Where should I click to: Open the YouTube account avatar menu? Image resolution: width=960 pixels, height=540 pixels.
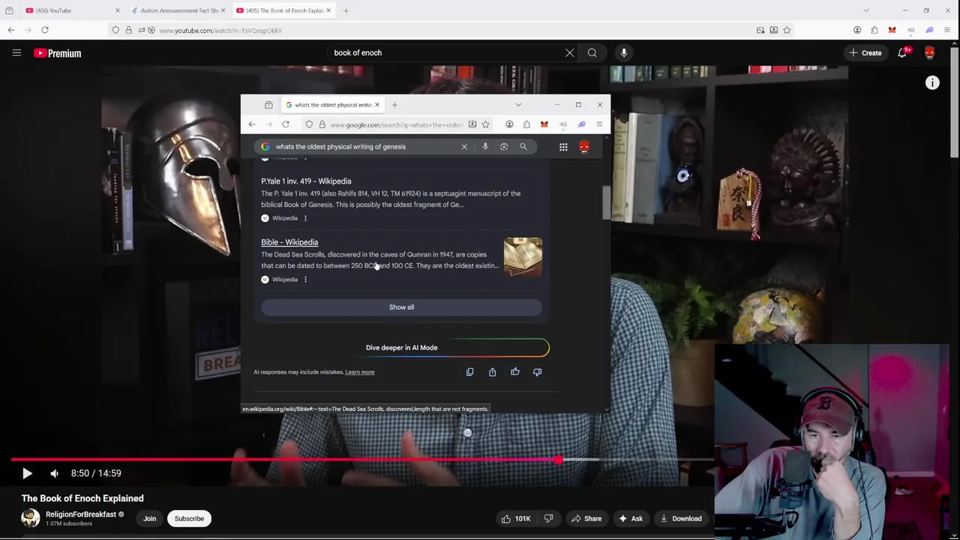pyautogui.click(x=930, y=52)
